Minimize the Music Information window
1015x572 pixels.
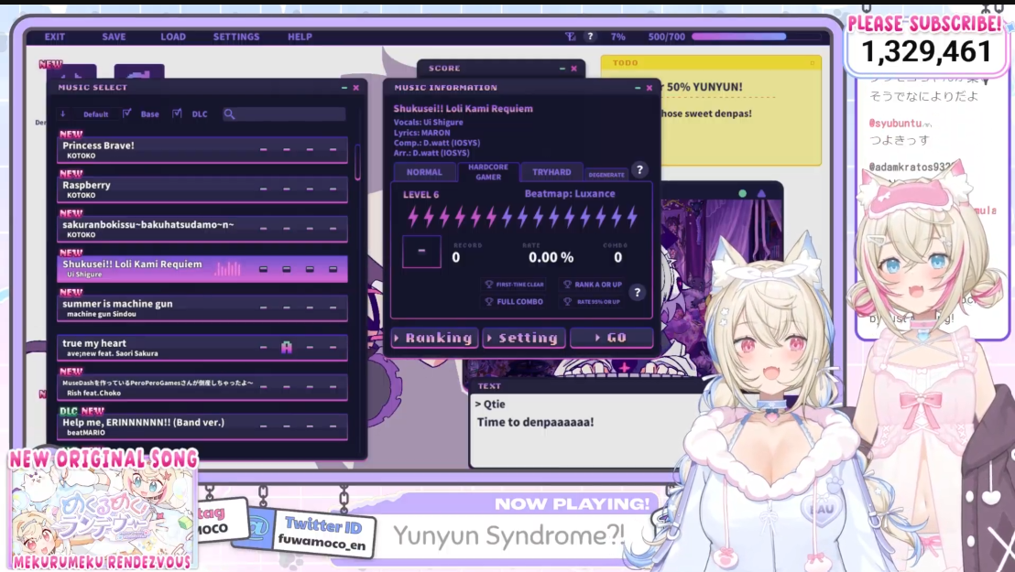click(x=638, y=87)
